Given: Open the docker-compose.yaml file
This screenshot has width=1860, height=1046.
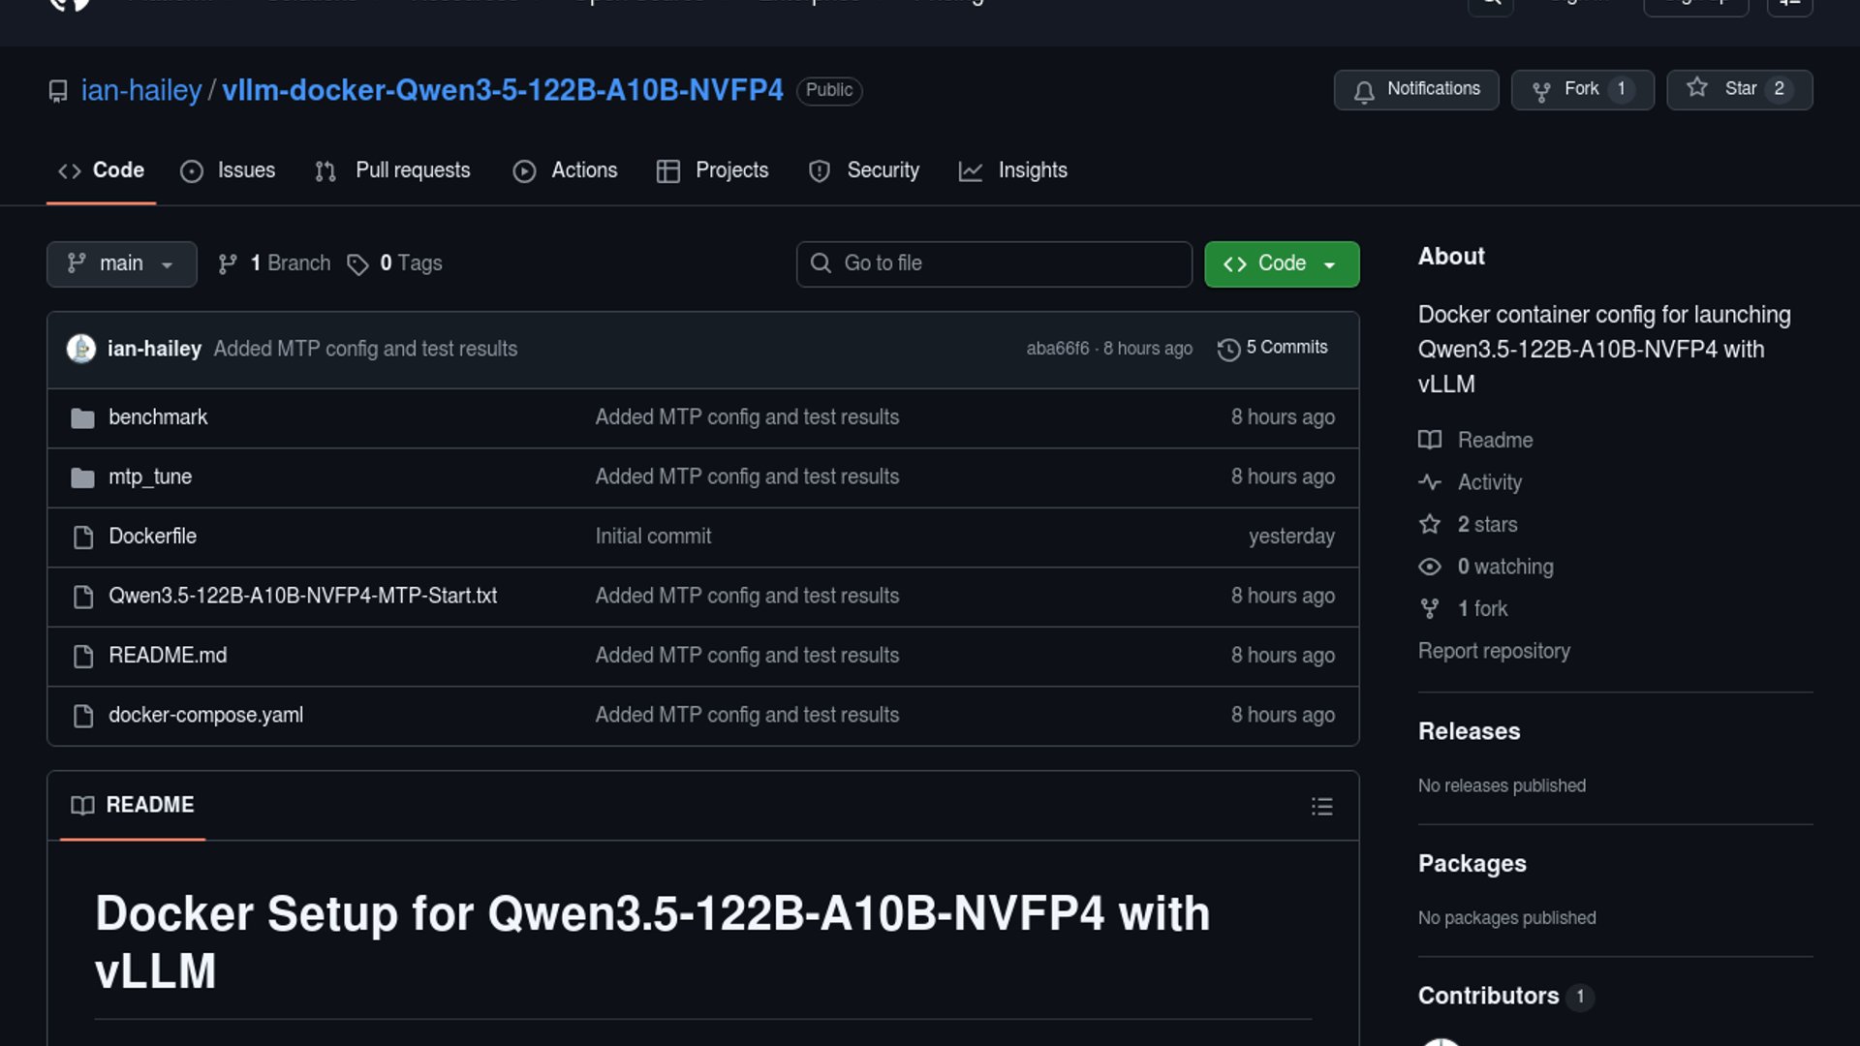Looking at the screenshot, I should click(205, 716).
